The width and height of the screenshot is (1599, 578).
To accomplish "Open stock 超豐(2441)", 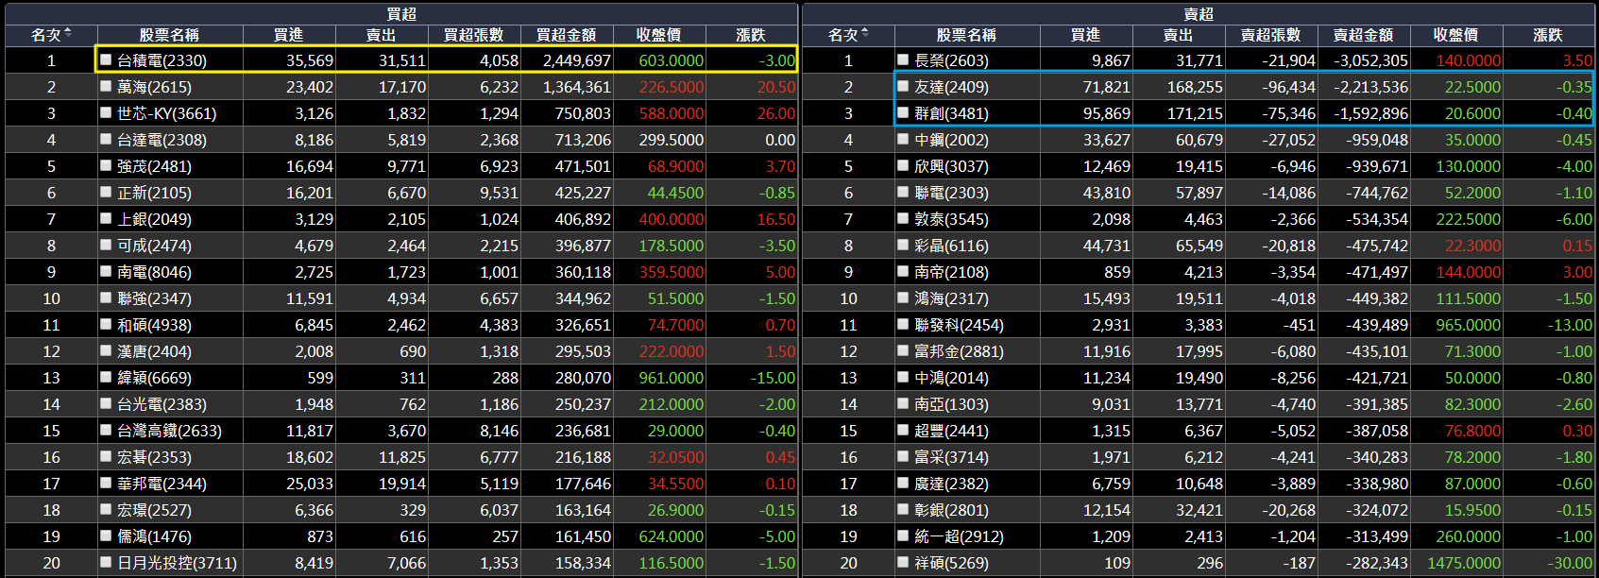I will 951,431.
